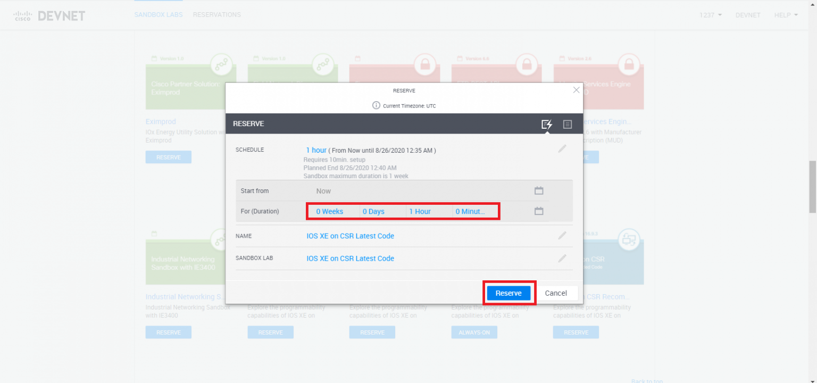The height and width of the screenshot is (383, 817).
Task: Click the Cancel button
Action: 556,293
